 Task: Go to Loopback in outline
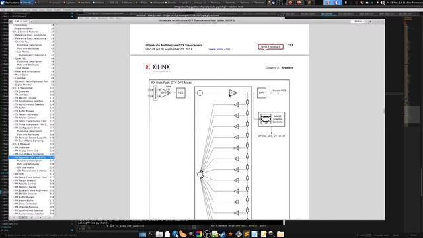(20, 78)
